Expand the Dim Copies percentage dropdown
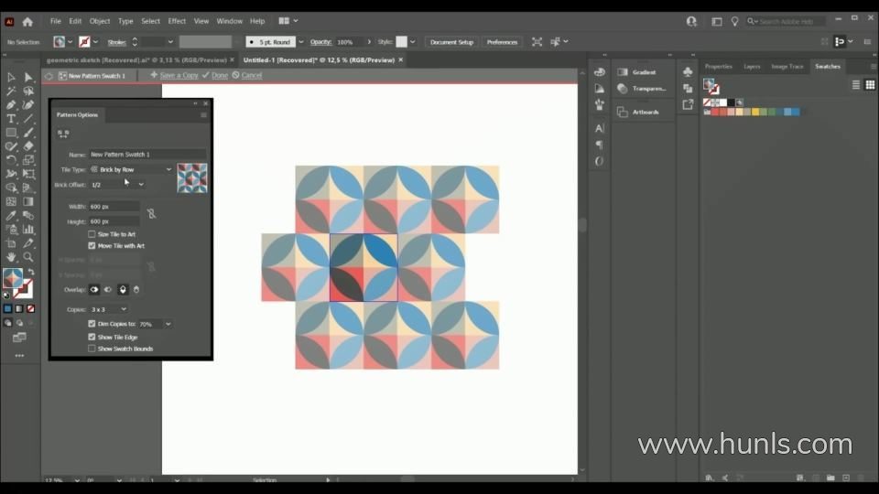879x494 pixels. tap(168, 324)
